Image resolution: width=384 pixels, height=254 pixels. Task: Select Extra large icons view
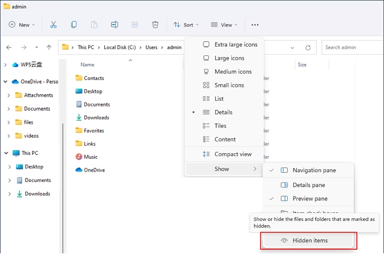coord(235,44)
